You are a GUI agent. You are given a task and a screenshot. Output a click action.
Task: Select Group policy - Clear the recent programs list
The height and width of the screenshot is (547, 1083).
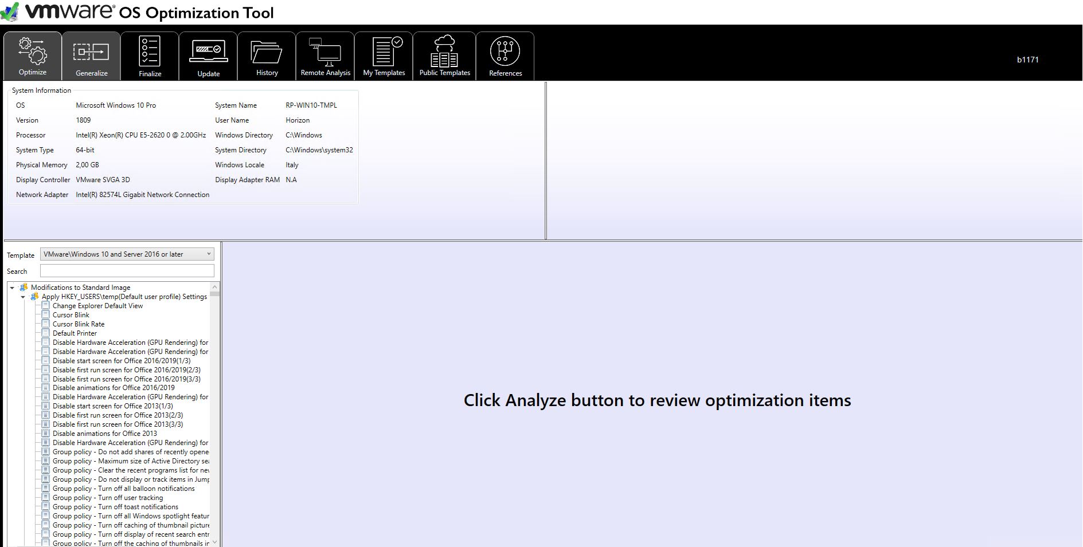[x=131, y=470]
